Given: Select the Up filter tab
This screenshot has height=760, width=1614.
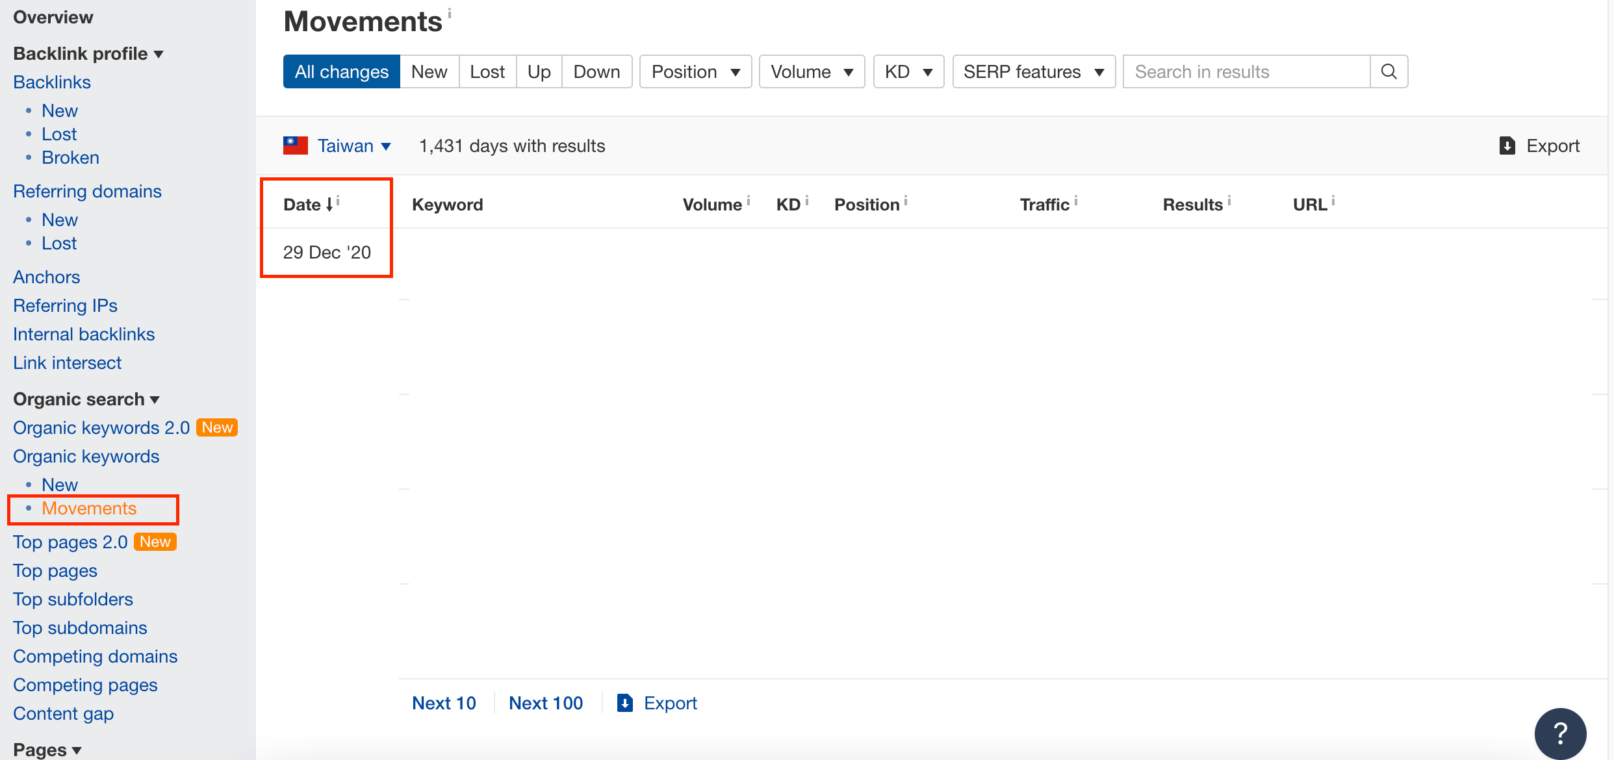Looking at the screenshot, I should coord(539,71).
